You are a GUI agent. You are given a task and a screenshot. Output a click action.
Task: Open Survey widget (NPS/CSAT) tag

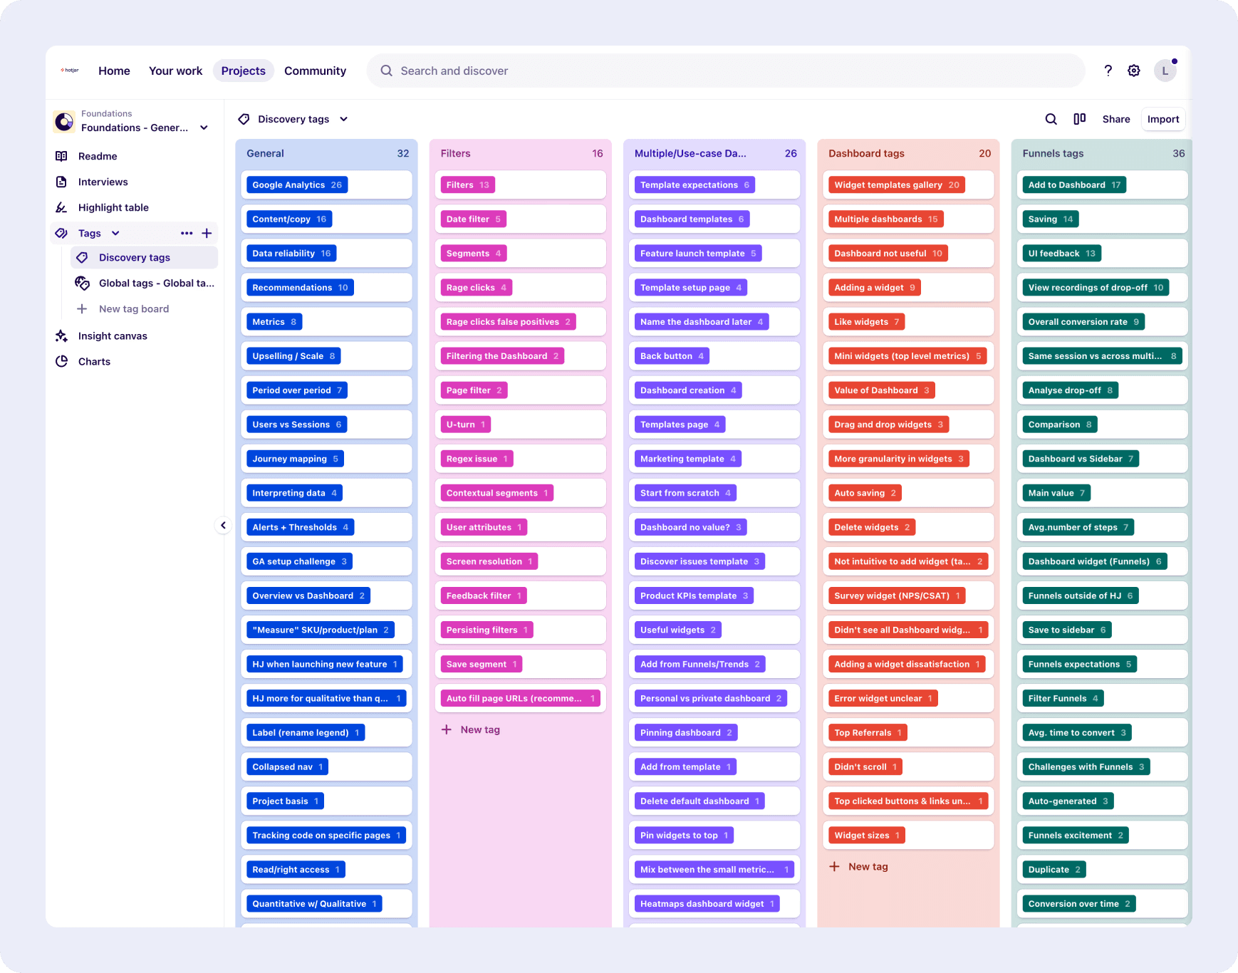point(897,595)
